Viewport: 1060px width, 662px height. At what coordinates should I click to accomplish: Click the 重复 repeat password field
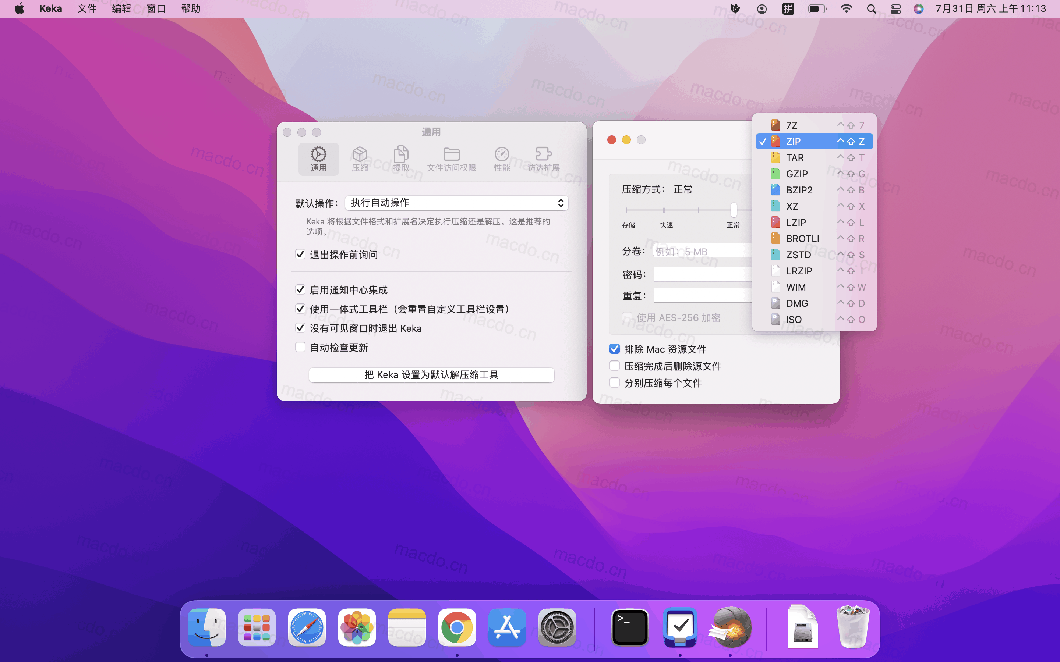(x=703, y=296)
